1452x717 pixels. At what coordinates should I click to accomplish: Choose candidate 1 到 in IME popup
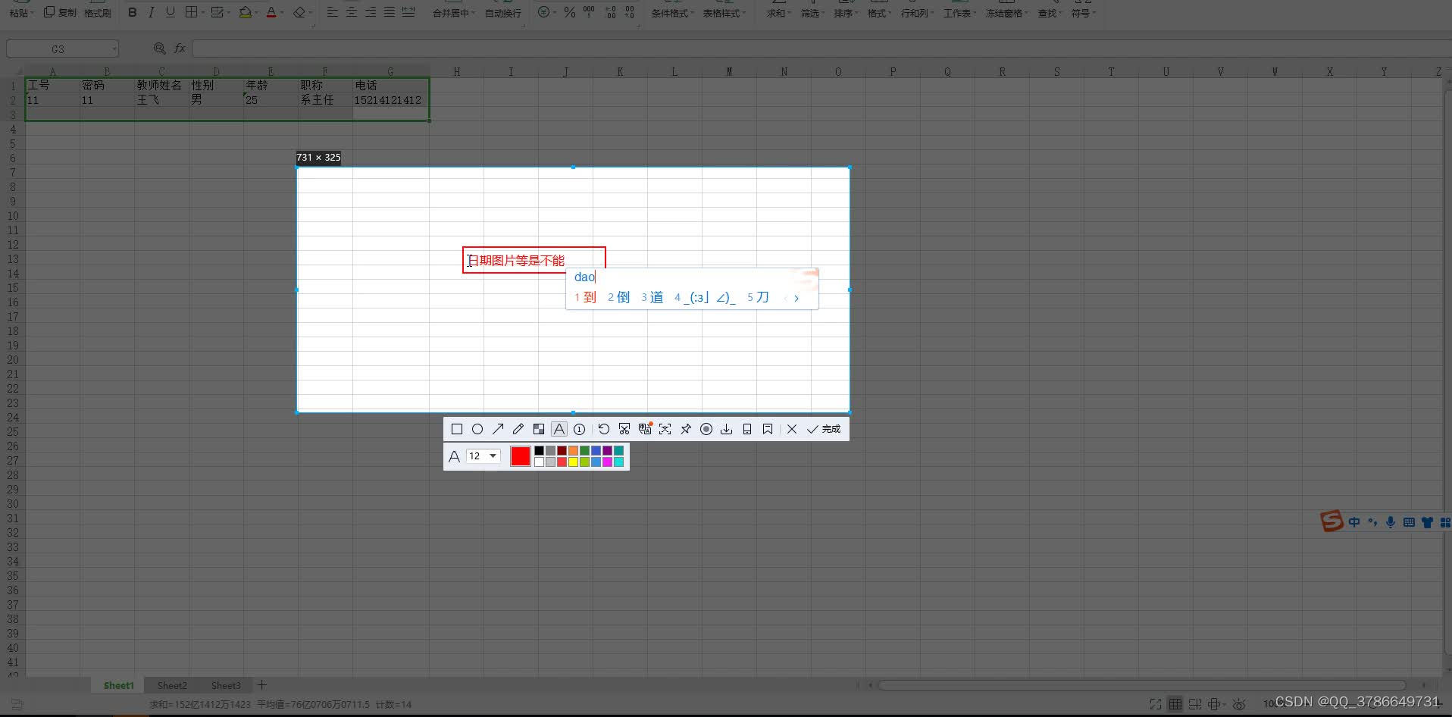point(585,297)
